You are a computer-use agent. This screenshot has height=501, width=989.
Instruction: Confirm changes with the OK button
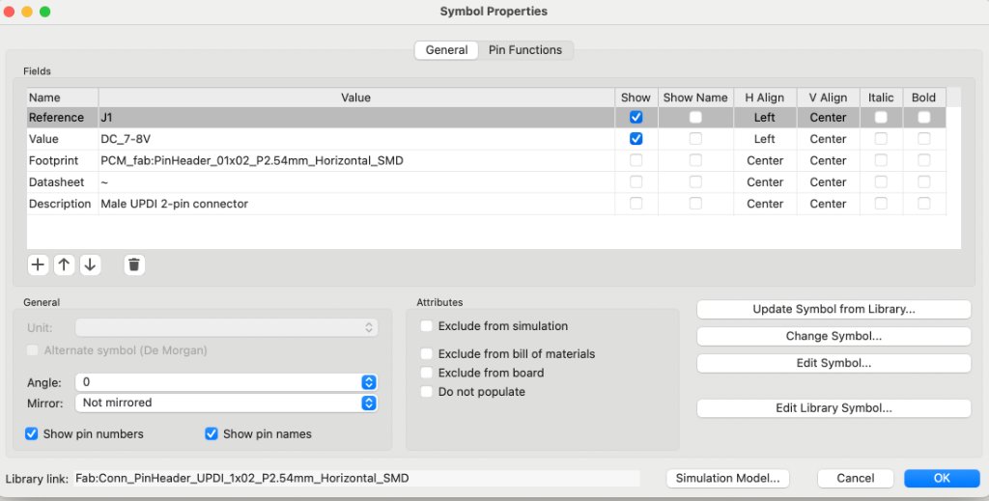(x=942, y=478)
